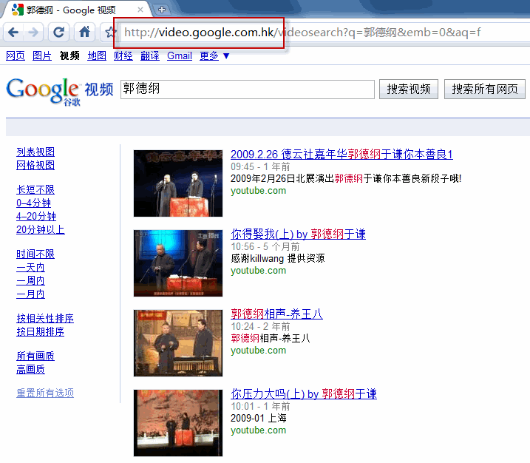Close the 郭德纲 - Google 视频 tab

point(140,10)
